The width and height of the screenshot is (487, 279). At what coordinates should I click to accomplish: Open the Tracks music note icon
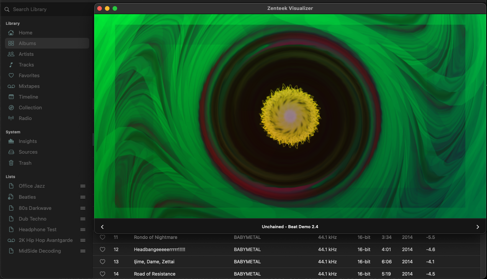click(x=11, y=65)
